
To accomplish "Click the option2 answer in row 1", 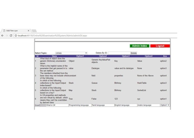I will (163, 61).
